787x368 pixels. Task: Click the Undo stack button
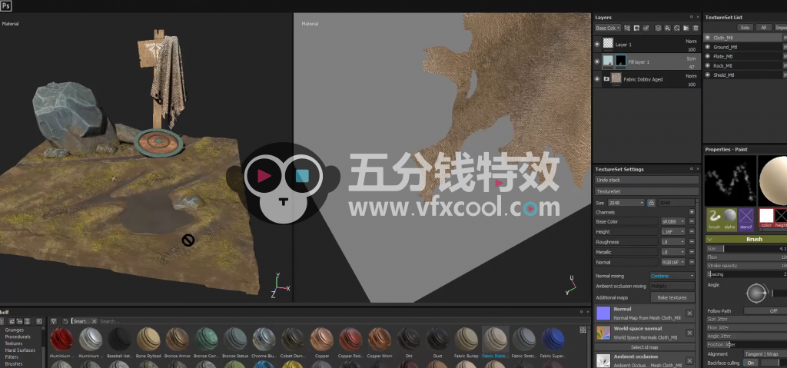tap(646, 180)
